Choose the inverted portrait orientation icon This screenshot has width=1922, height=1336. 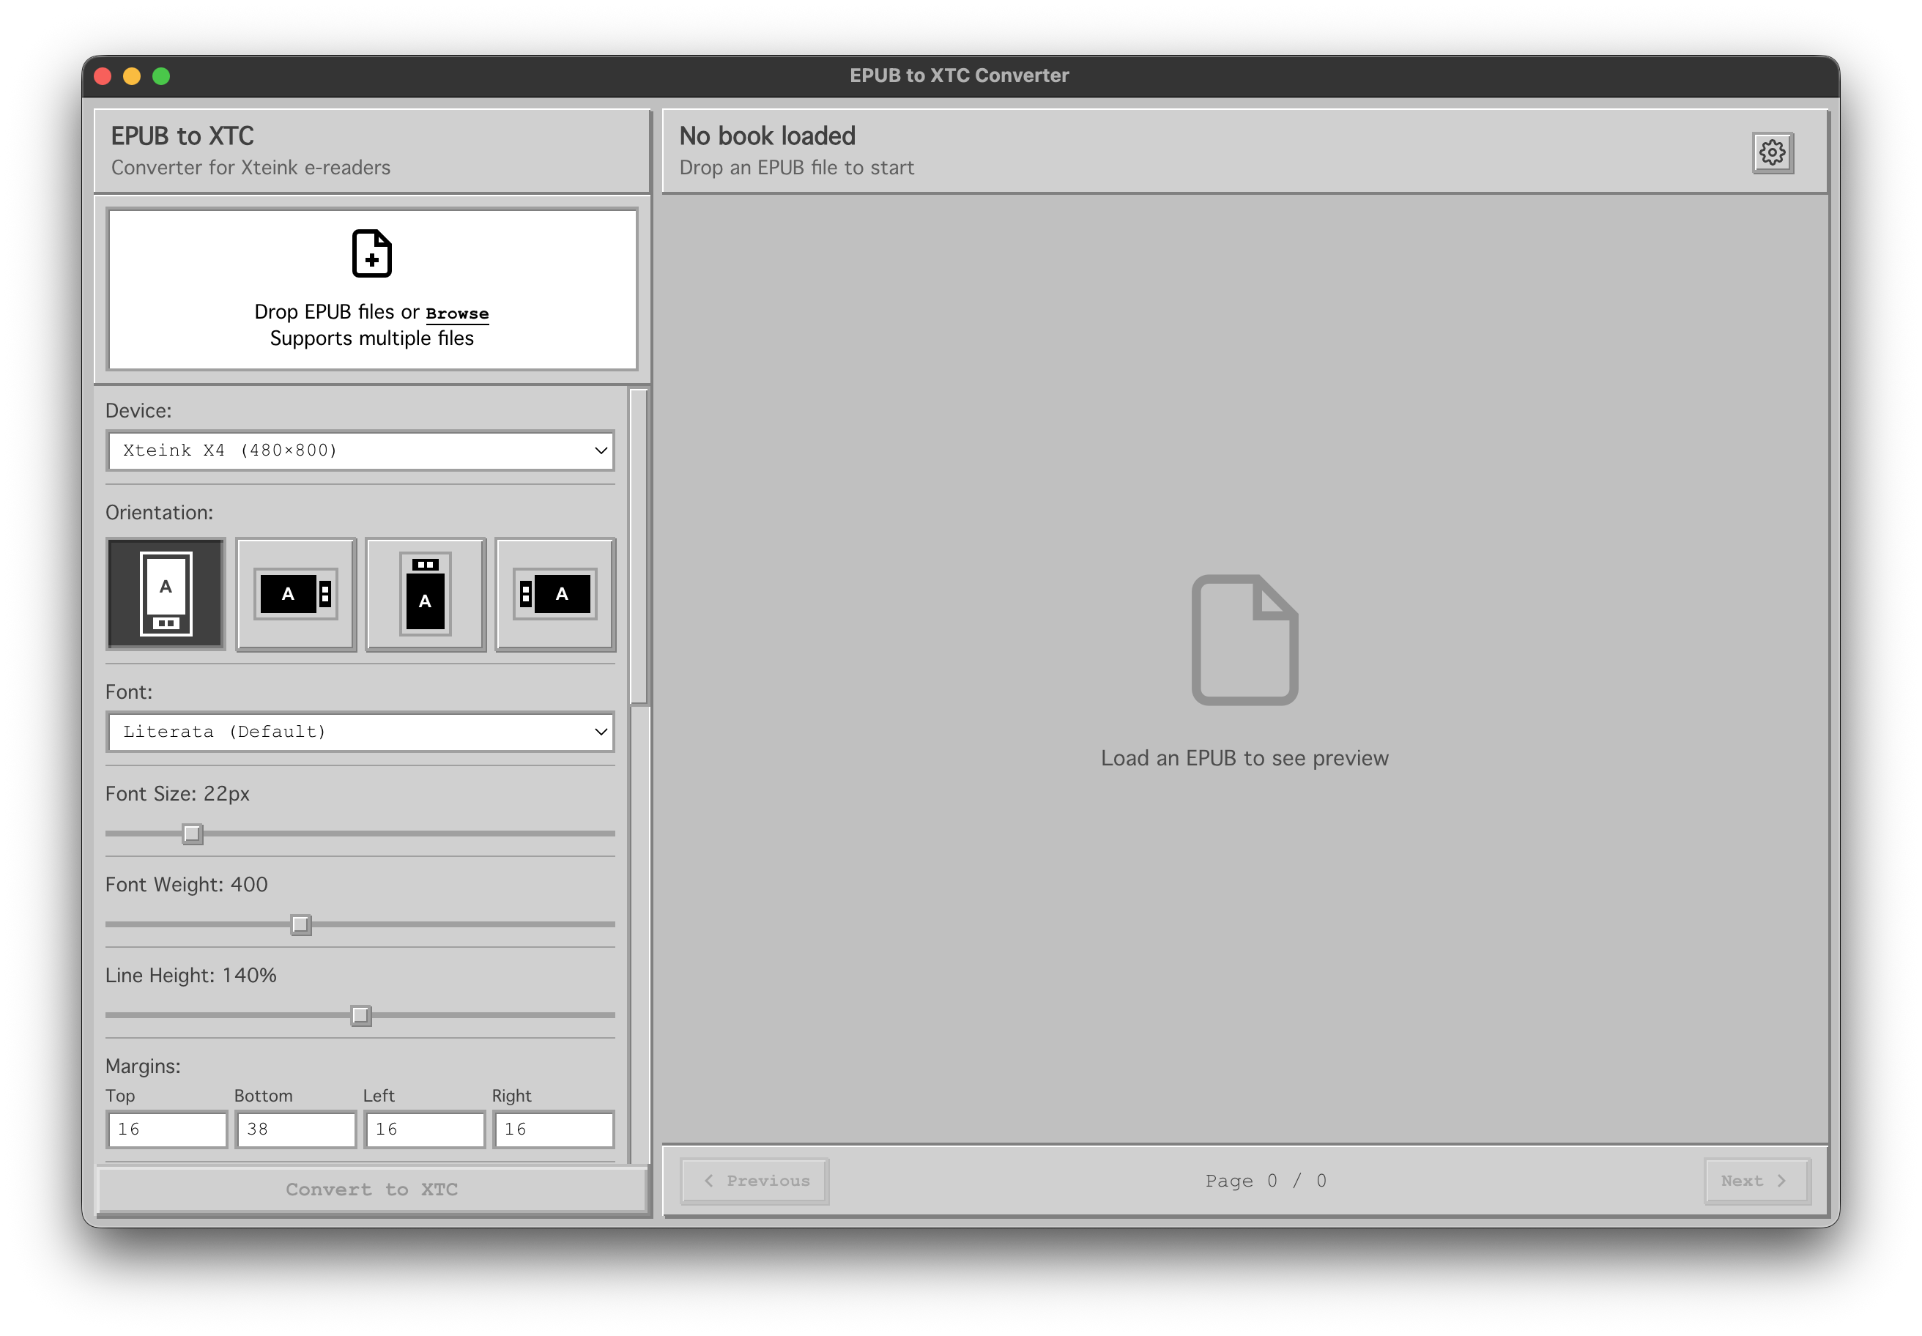(x=426, y=593)
